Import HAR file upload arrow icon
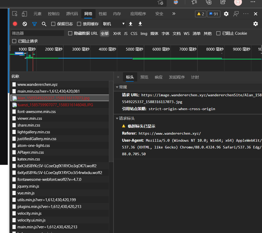Screen dimensions: 262x233 click(131, 24)
